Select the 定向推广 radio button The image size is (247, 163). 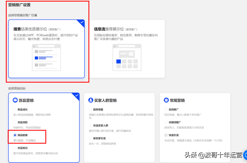[166, 109]
